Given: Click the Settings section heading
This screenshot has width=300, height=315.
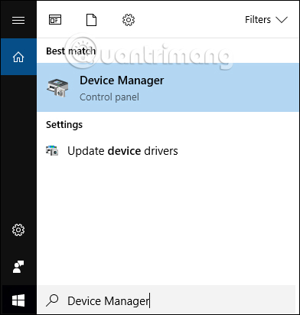Looking at the screenshot, I should point(64,125).
